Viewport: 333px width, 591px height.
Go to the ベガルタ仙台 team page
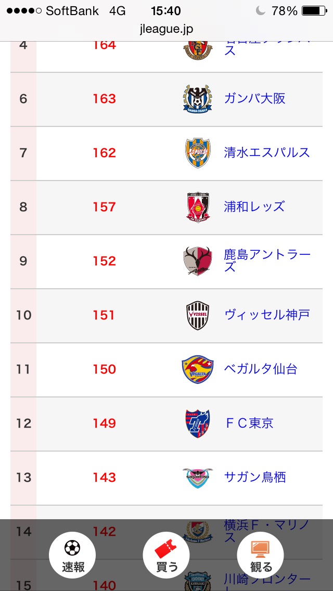click(261, 369)
